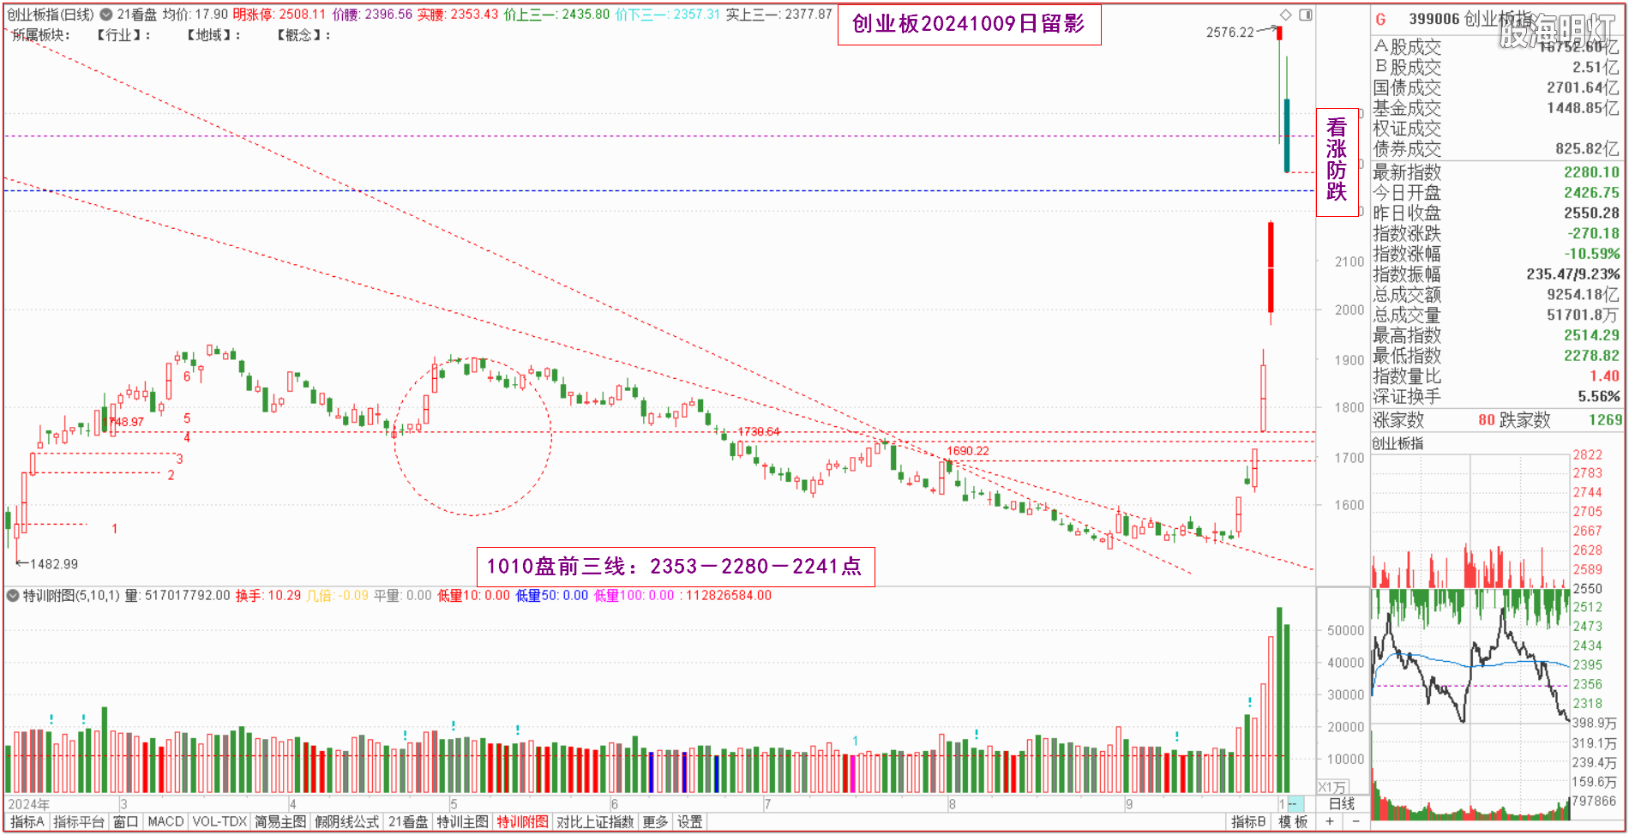Click the 【概念】 concept label
1629x835 pixels.
tap(304, 35)
